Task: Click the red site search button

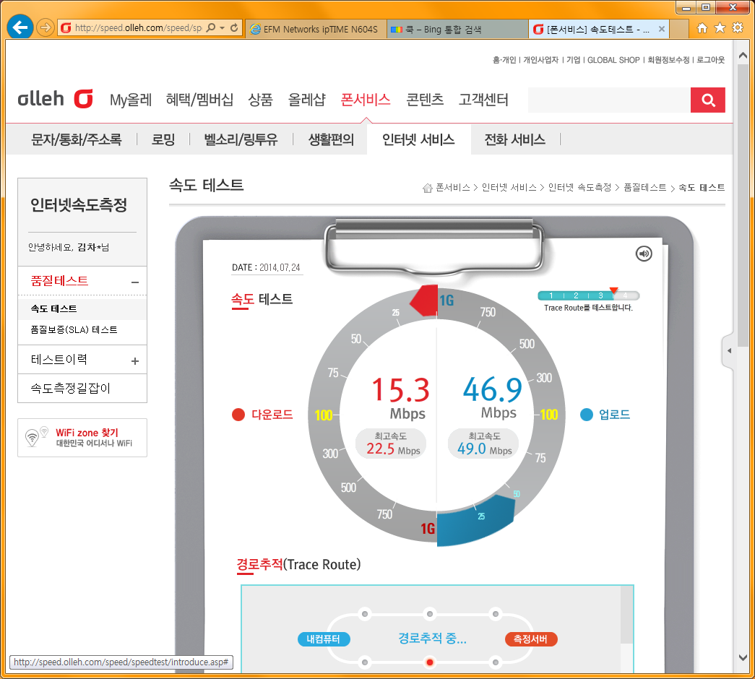Action: pyautogui.click(x=708, y=100)
